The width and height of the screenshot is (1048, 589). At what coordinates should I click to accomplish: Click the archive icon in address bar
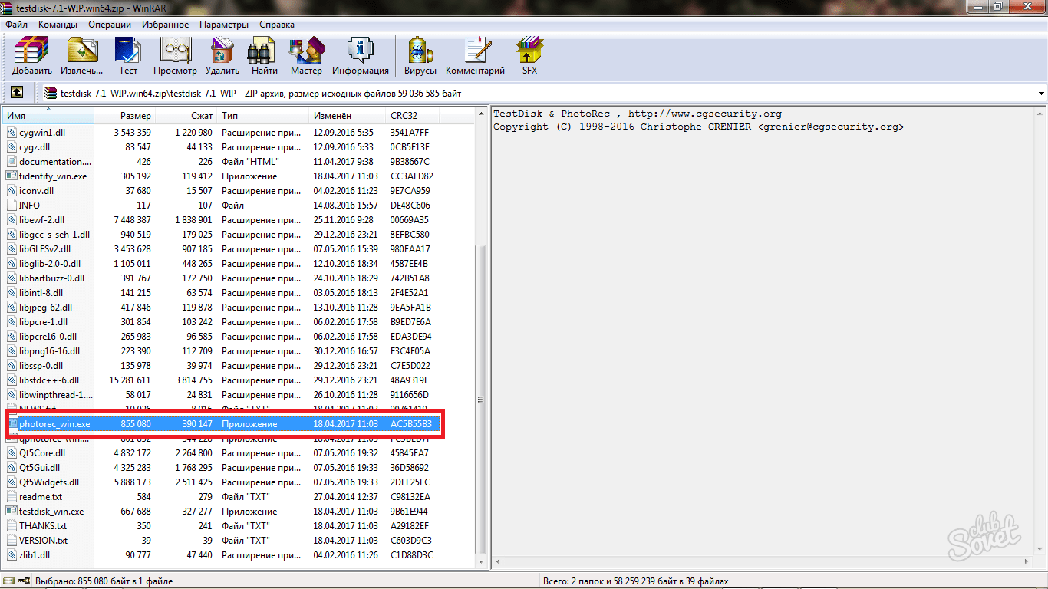tap(51, 93)
